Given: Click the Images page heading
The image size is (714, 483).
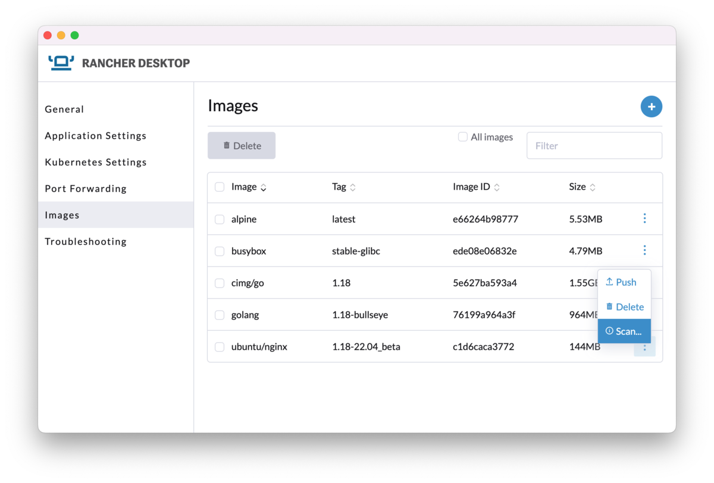Looking at the screenshot, I should pyautogui.click(x=233, y=106).
